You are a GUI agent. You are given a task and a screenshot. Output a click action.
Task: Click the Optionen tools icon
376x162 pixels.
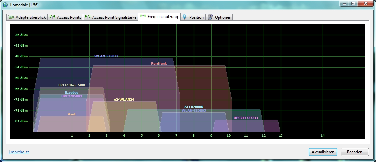pyautogui.click(x=210, y=17)
